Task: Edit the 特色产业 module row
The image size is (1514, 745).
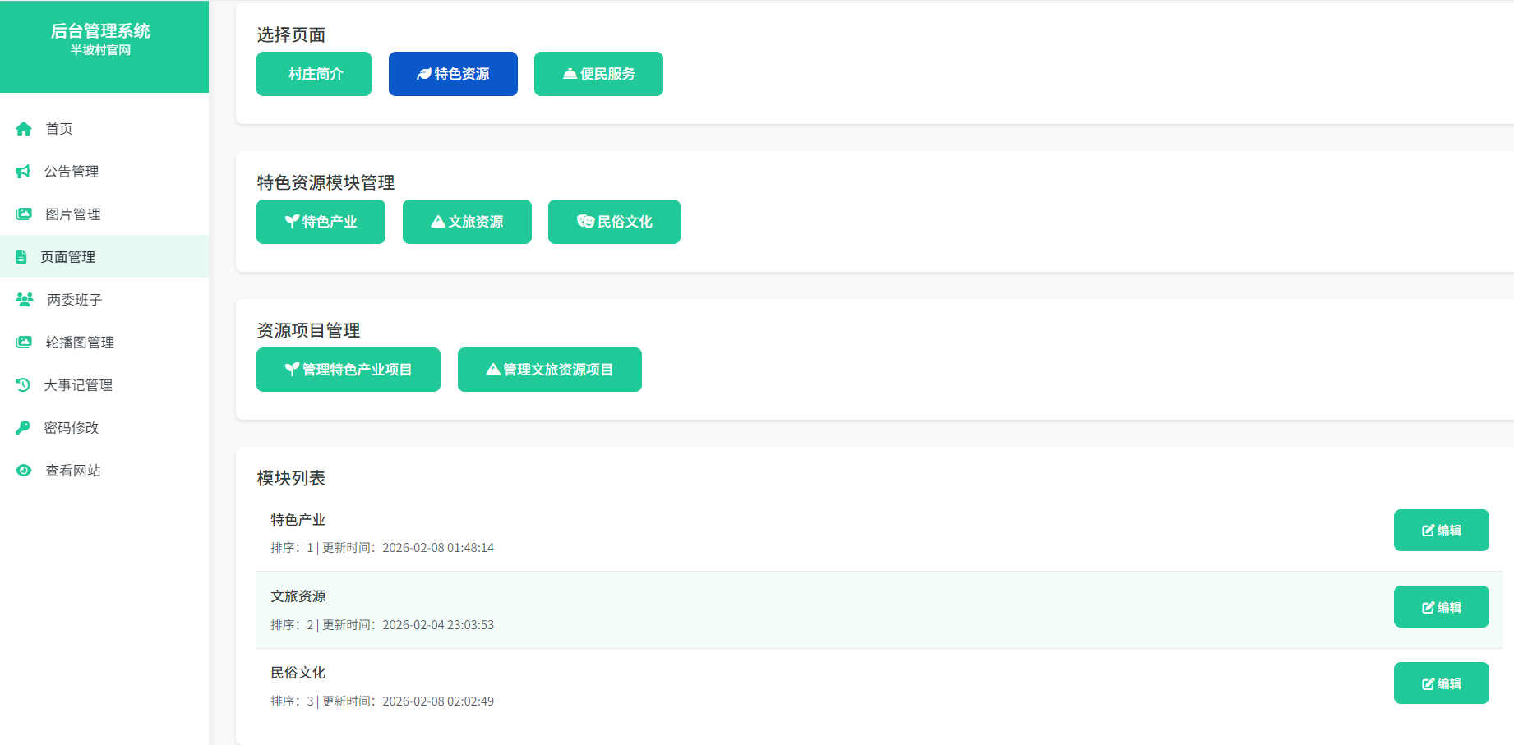Action: point(1441,531)
